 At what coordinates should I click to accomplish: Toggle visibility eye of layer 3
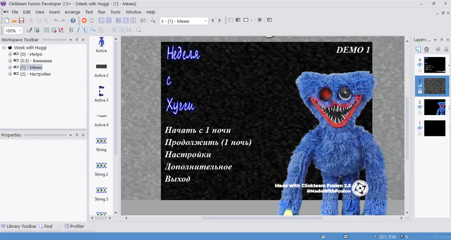pyautogui.click(x=419, y=86)
